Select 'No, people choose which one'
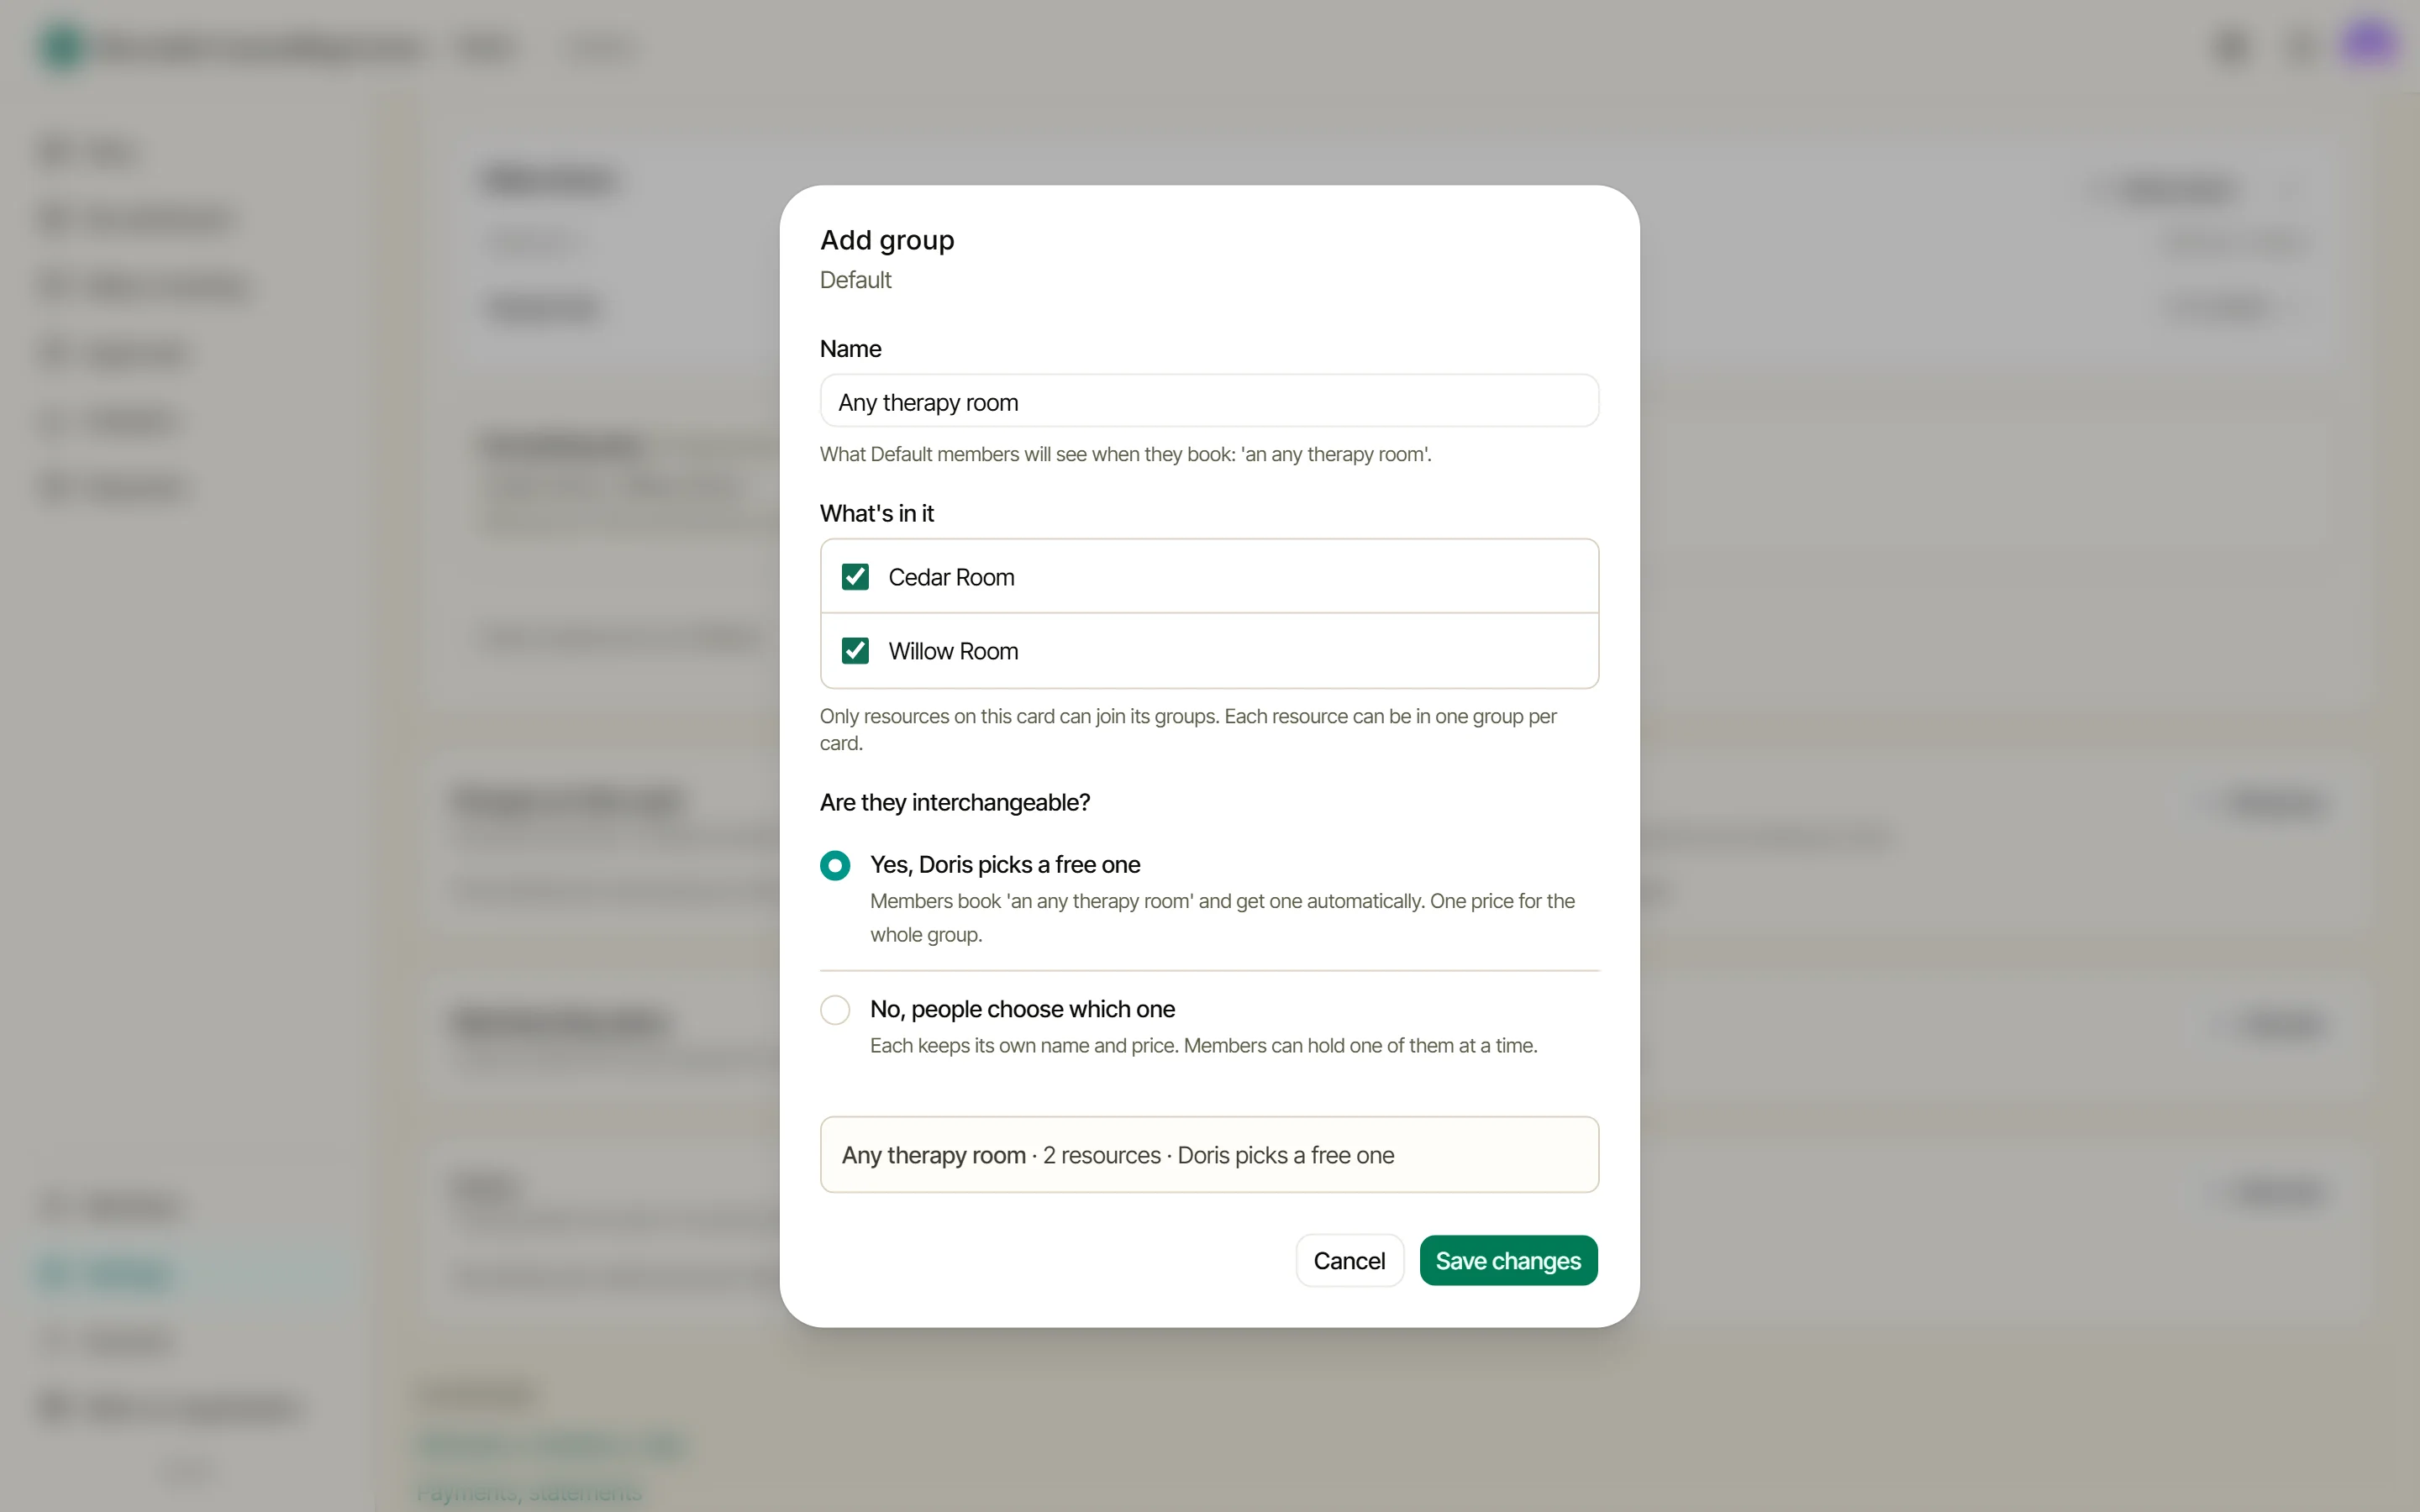The height and width of the screenshot is (1512, 2420). point(835,1010)
